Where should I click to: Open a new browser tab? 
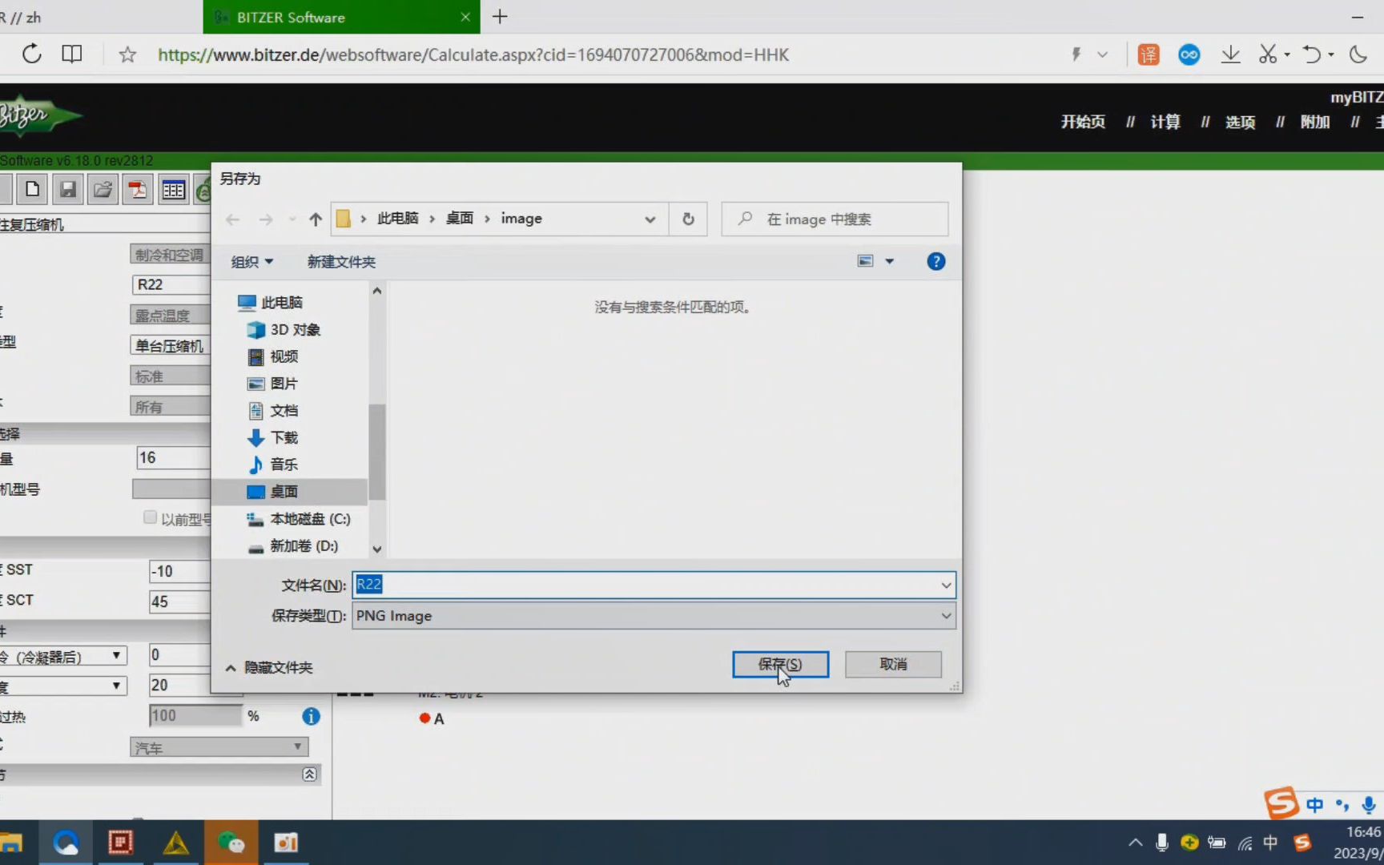coord(500,17)
